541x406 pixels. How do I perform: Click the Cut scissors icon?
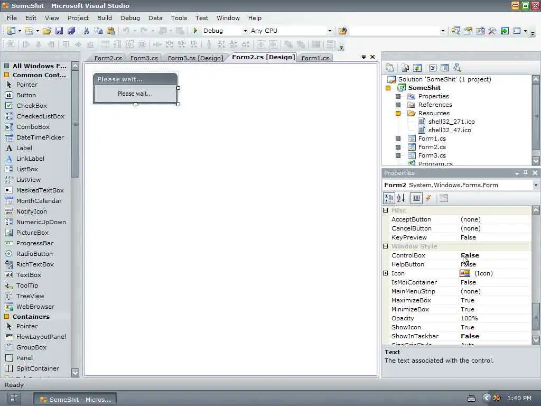tap(86, 31)
